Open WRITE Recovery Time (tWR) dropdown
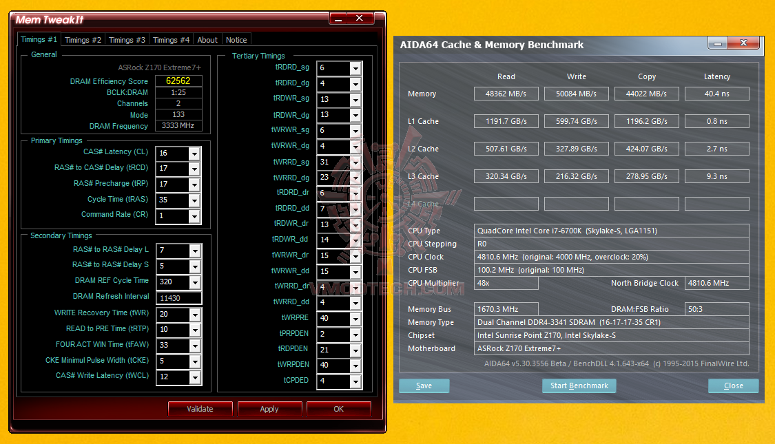This screenshot has height=444, width=775. point(195,315)
